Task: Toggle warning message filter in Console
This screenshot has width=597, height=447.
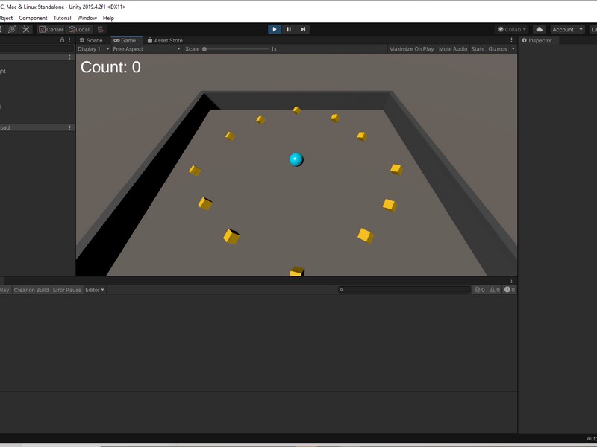Action: [496, 288]
